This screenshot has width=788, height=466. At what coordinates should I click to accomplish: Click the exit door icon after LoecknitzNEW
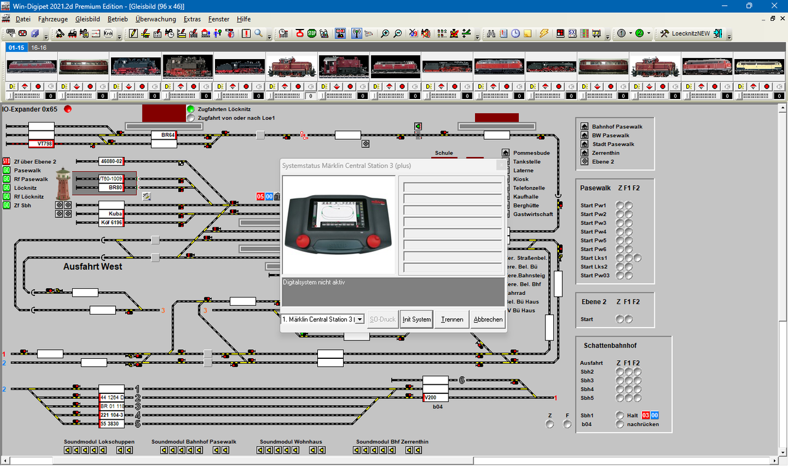click(718, 33)
